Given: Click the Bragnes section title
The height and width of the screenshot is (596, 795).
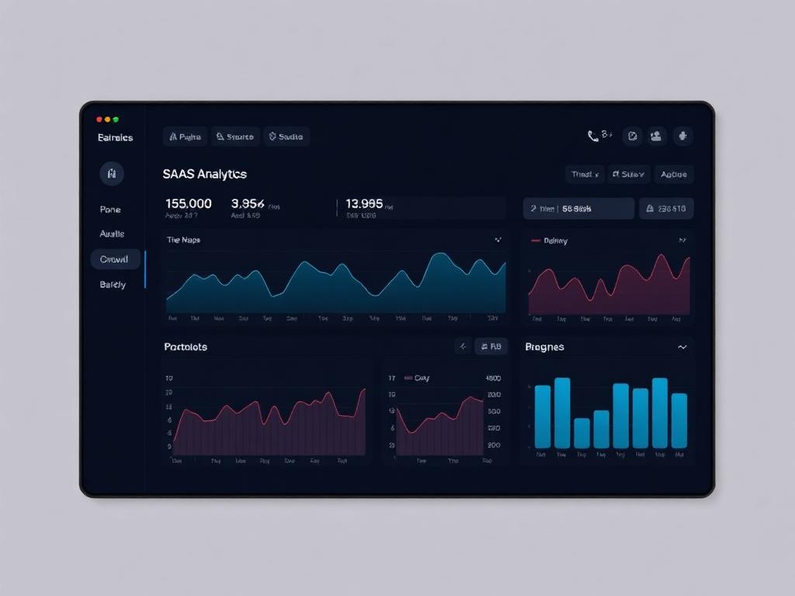Looking at the screenshot, I should click(544, 347).
